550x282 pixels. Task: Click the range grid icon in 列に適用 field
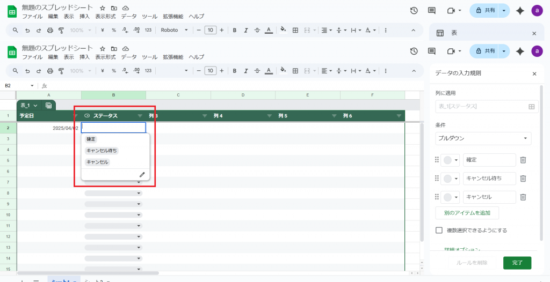click(x=532, y=107)
